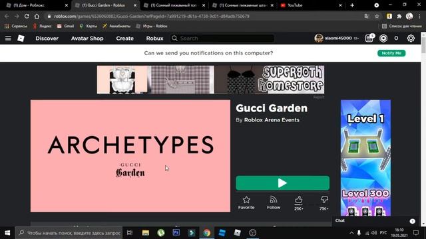Open the Авиабилеты bookmark
Screen dimensions: 426x239
pyautogui.click(x=116, y=26)
